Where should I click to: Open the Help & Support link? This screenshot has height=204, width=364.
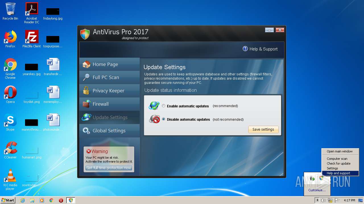[263, 49]
